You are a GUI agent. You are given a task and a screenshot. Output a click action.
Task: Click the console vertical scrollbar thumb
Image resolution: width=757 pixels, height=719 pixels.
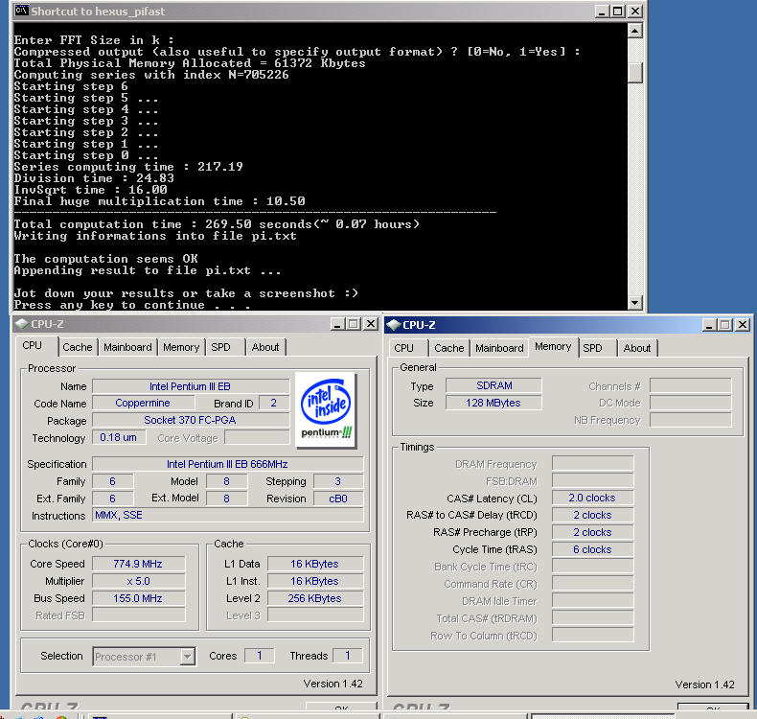635,73
